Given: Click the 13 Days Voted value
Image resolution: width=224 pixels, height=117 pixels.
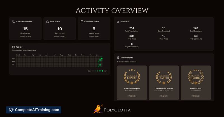Looking at the screenshot, I should pos(164,36).
